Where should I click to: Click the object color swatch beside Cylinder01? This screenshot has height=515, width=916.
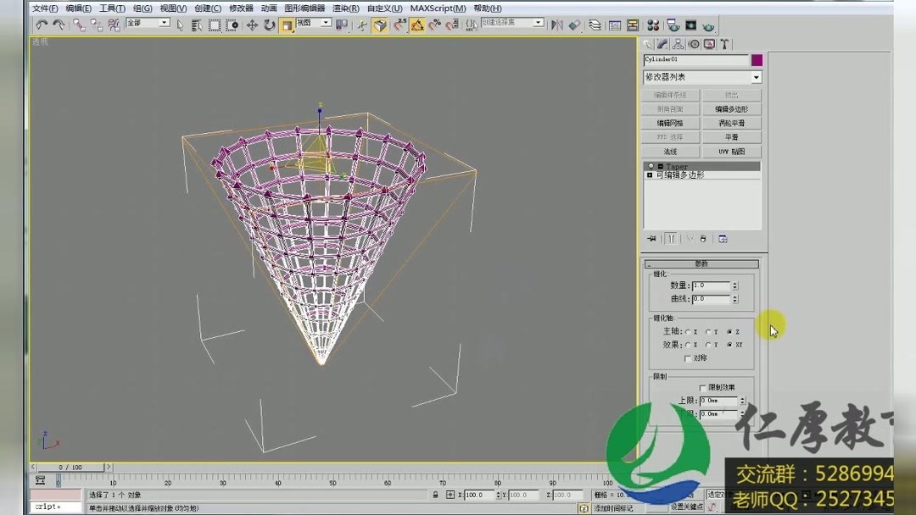pos(757,60)
